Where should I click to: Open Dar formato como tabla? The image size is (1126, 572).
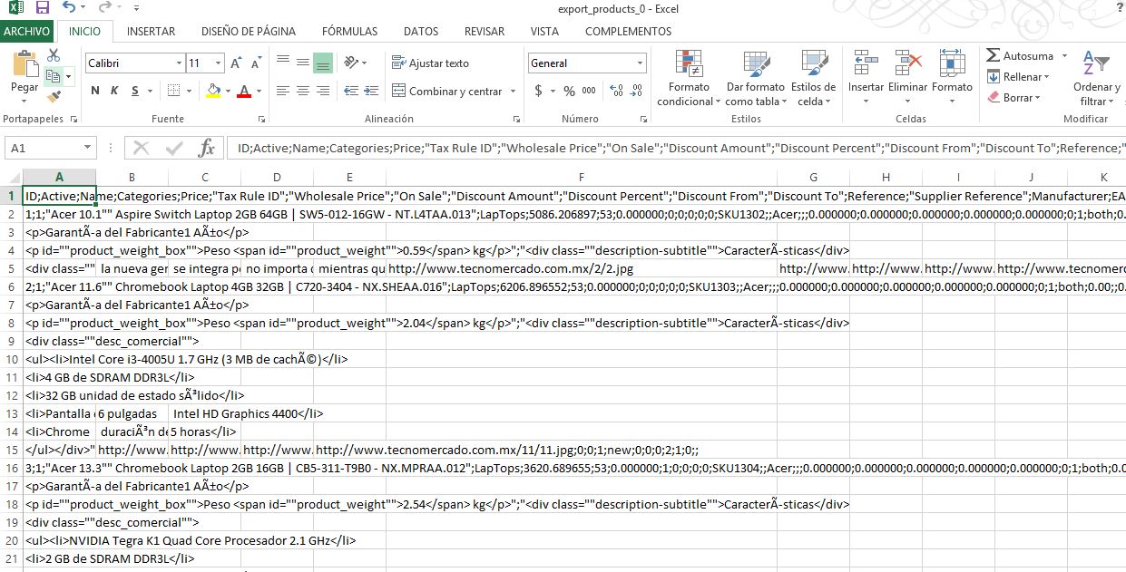(755, 78)
